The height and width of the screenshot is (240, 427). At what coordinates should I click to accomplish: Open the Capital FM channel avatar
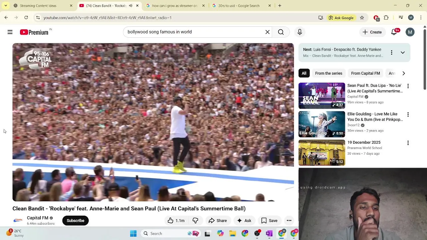18,220
